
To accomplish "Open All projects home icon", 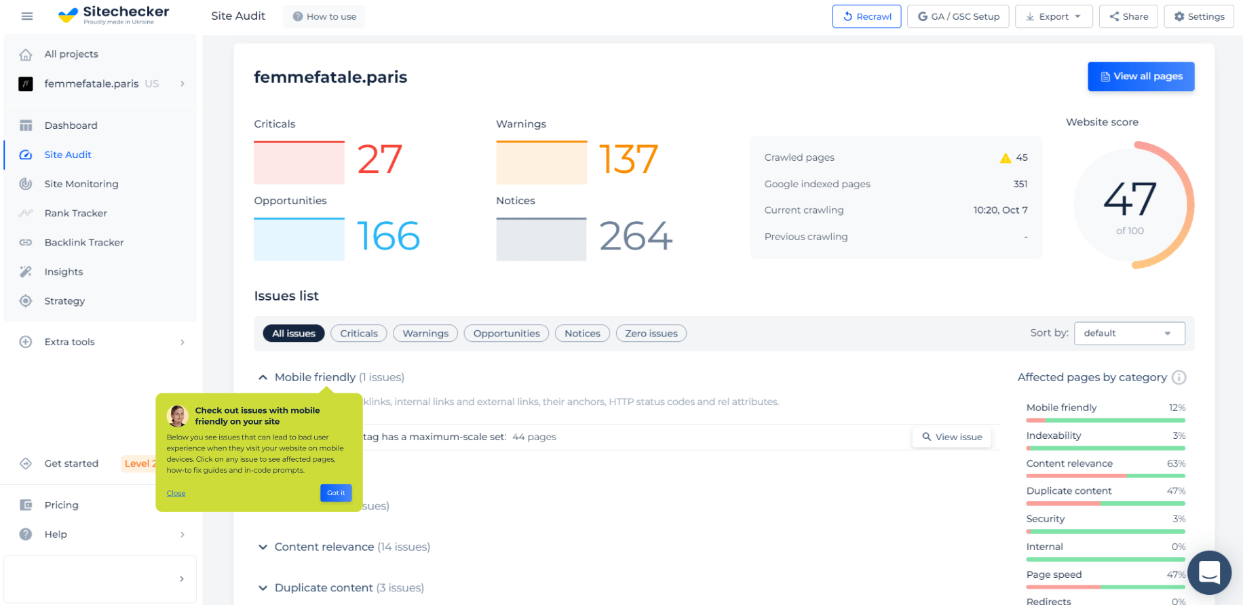I will (x=26, y=54).
